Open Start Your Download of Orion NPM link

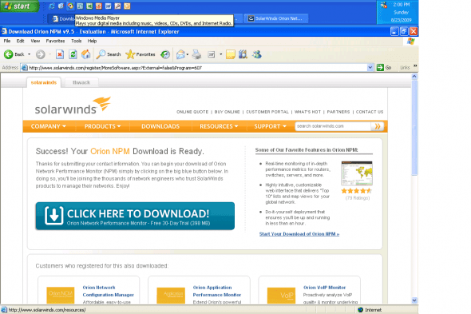coord(299,234)
